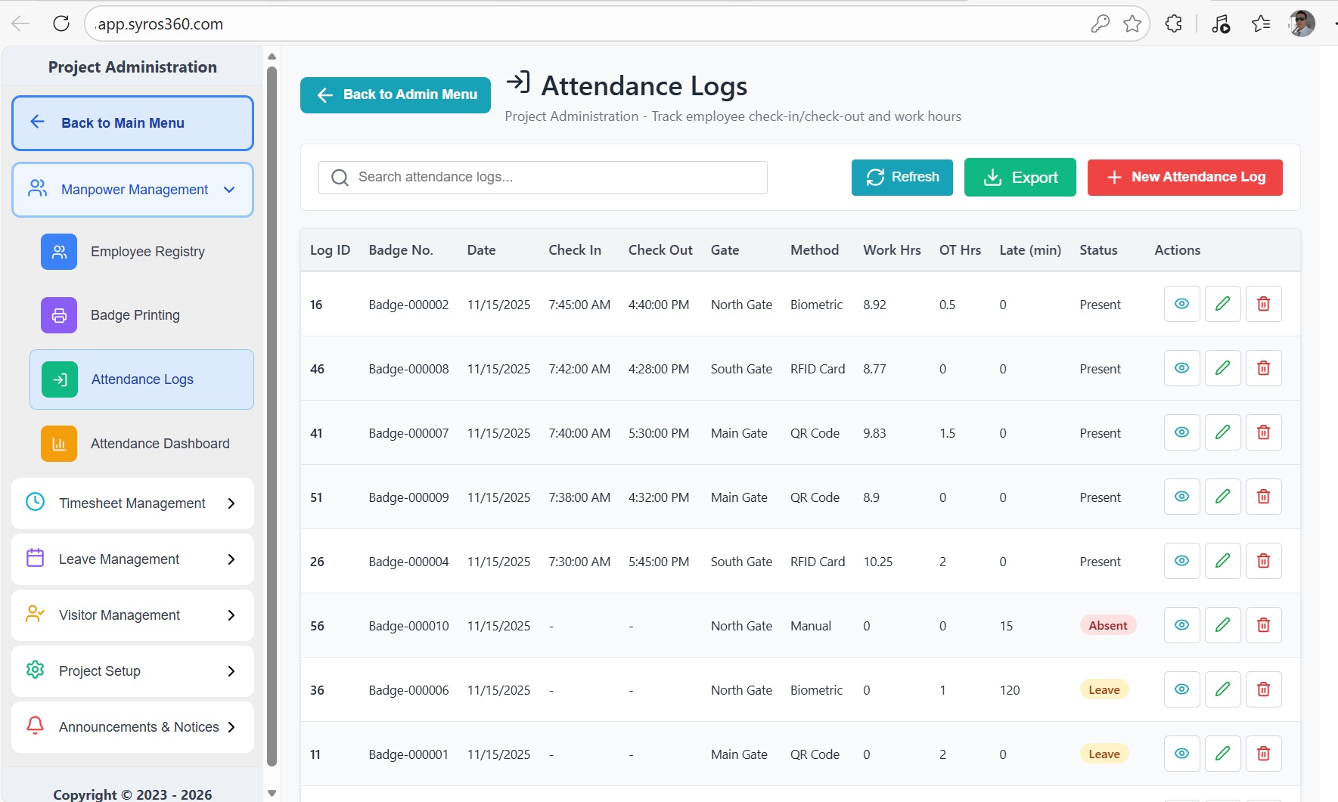Click the Attendance Logs arrow icon
The height and width of the screenshot is (802, 1338).
[x=60, y=379]
